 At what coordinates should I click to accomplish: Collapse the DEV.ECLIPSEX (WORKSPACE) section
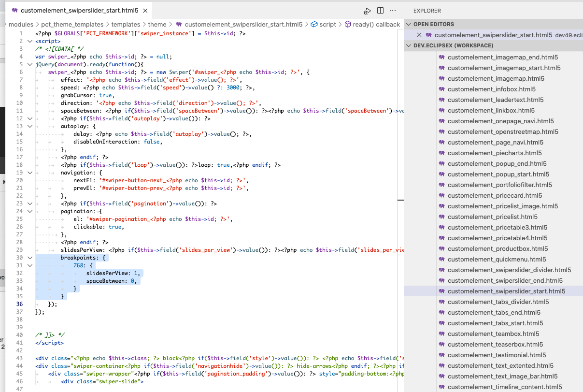click(409, 45)
